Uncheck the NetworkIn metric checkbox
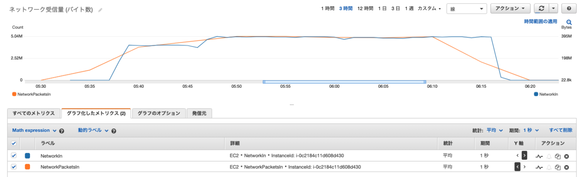Viewport: 580px width, 177px height. tap(14, 156)
